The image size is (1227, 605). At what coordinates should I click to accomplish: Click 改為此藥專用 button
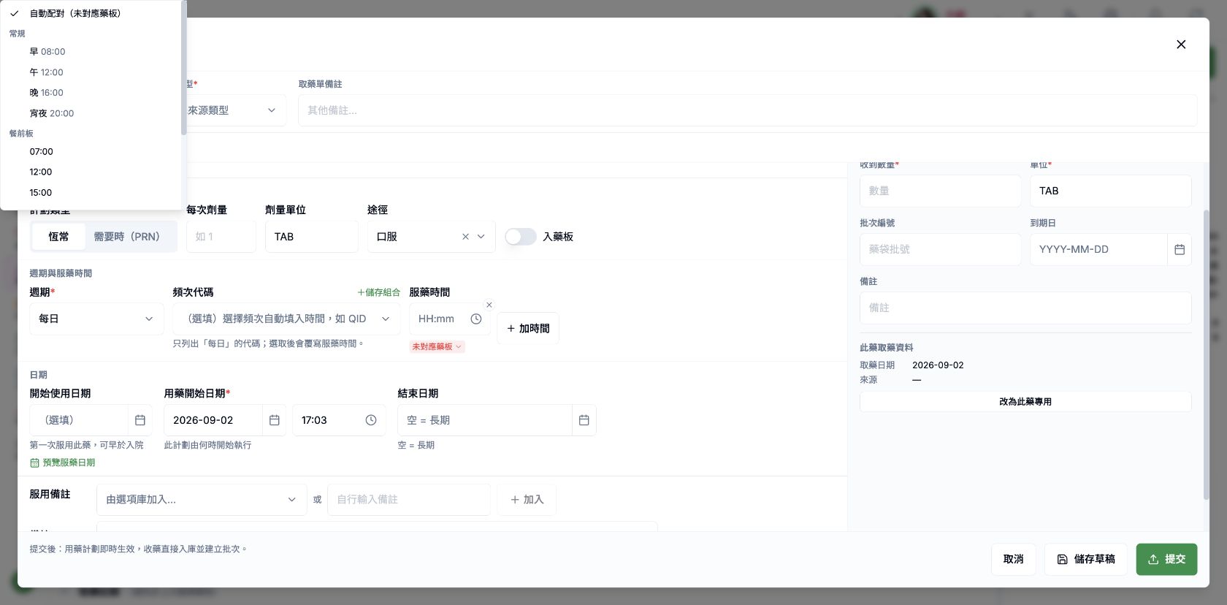tap(1025, 402)
